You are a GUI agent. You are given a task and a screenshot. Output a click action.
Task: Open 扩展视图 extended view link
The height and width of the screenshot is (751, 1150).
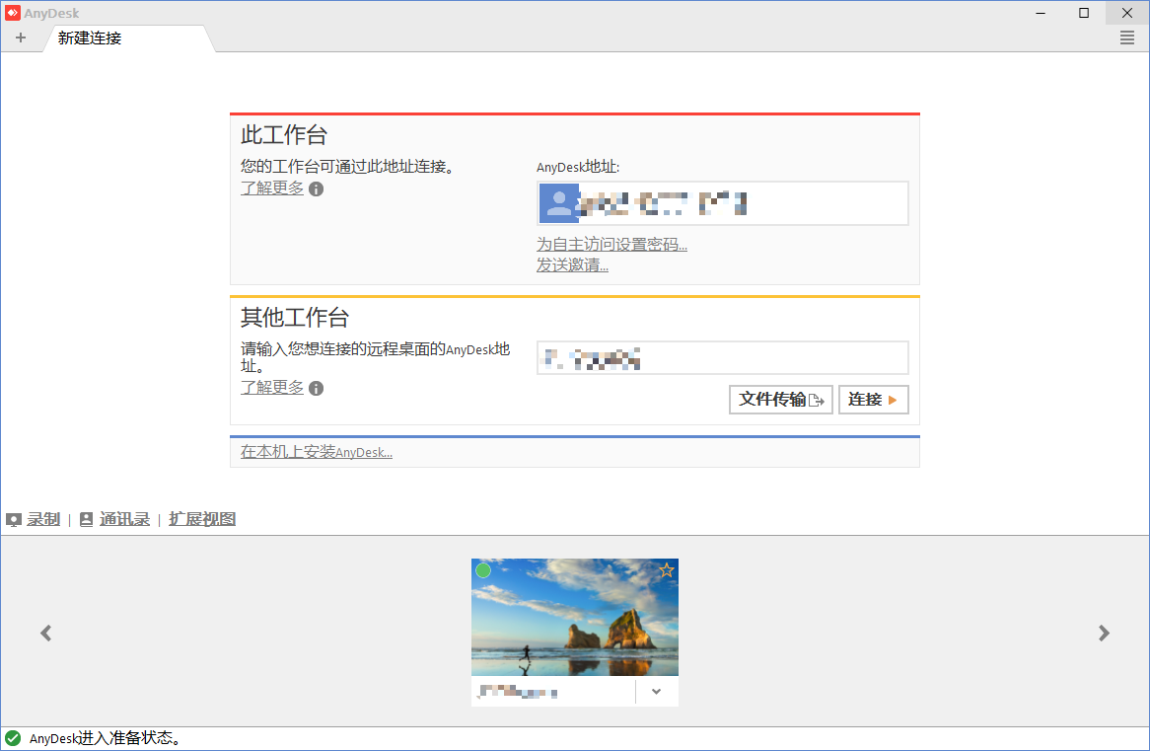point(201,519)
